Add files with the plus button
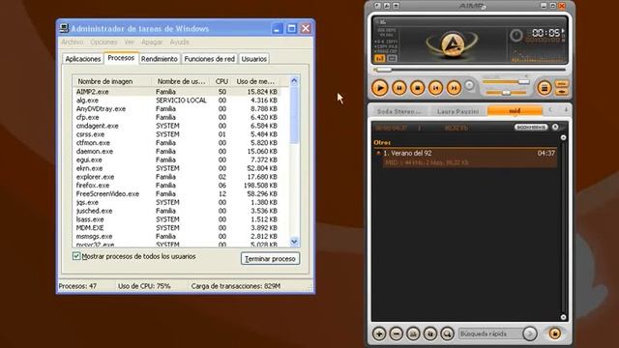Viewport: 619px width, 348px height. (x=379, y=333)
